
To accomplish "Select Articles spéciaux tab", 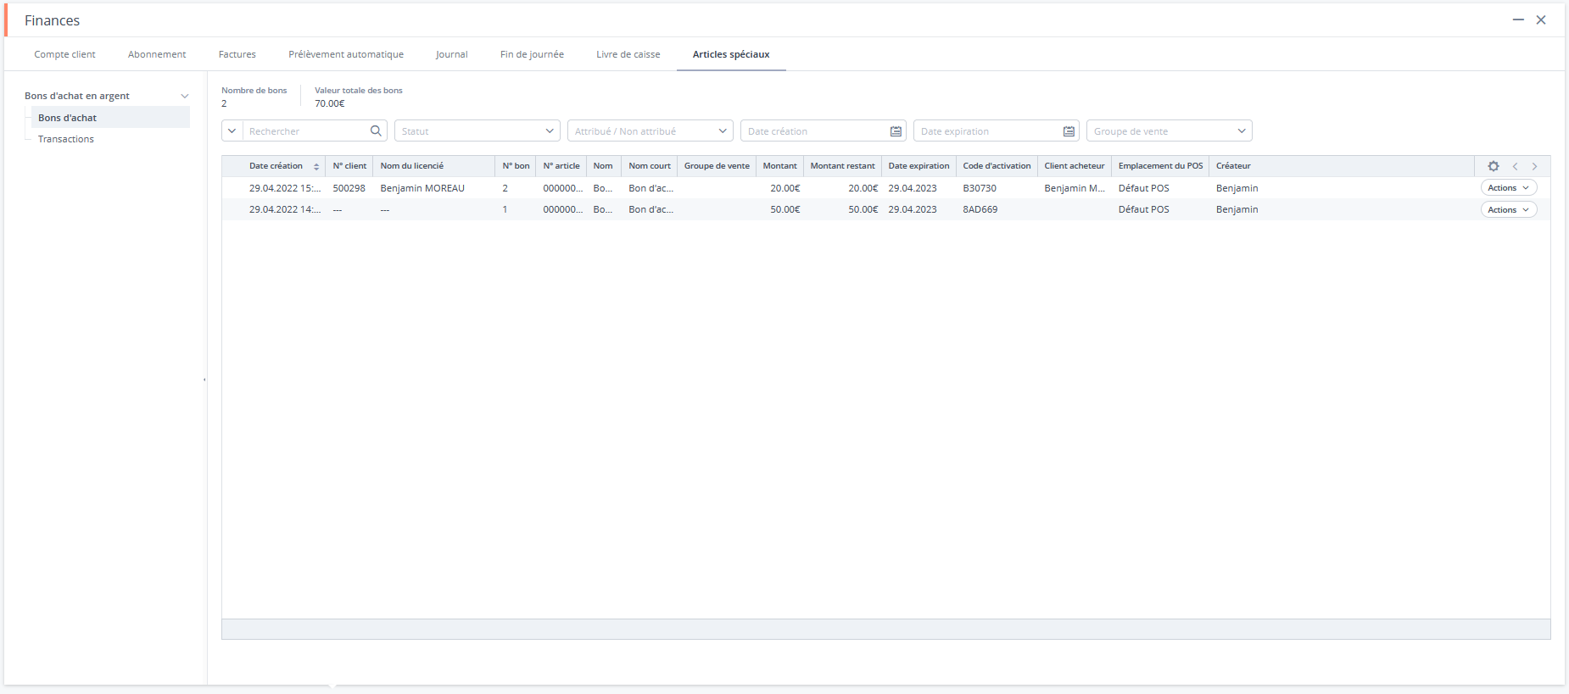I will tap(731, 54).
